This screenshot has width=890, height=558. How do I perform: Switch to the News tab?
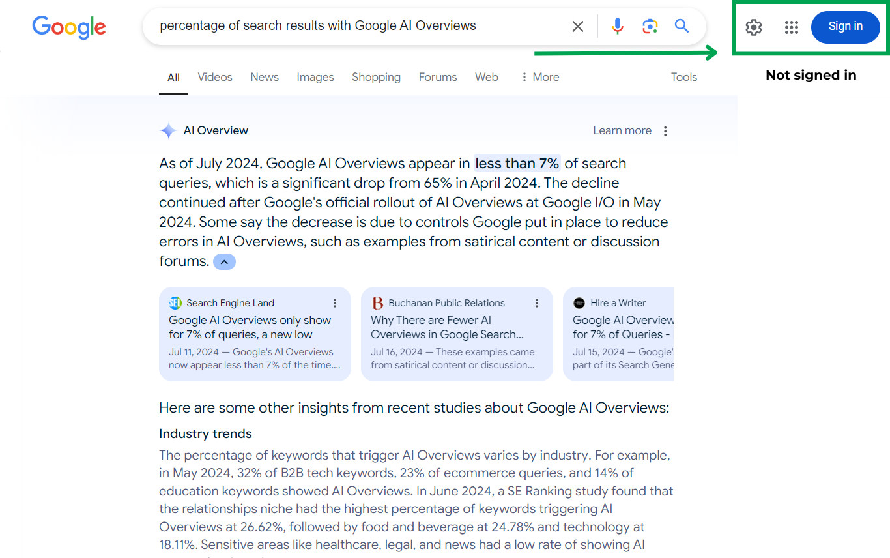click(265, 77)
